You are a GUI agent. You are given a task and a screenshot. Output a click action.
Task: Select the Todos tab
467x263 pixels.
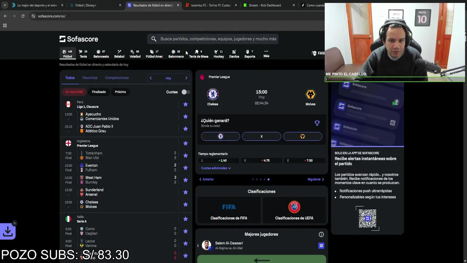point(70,78)
